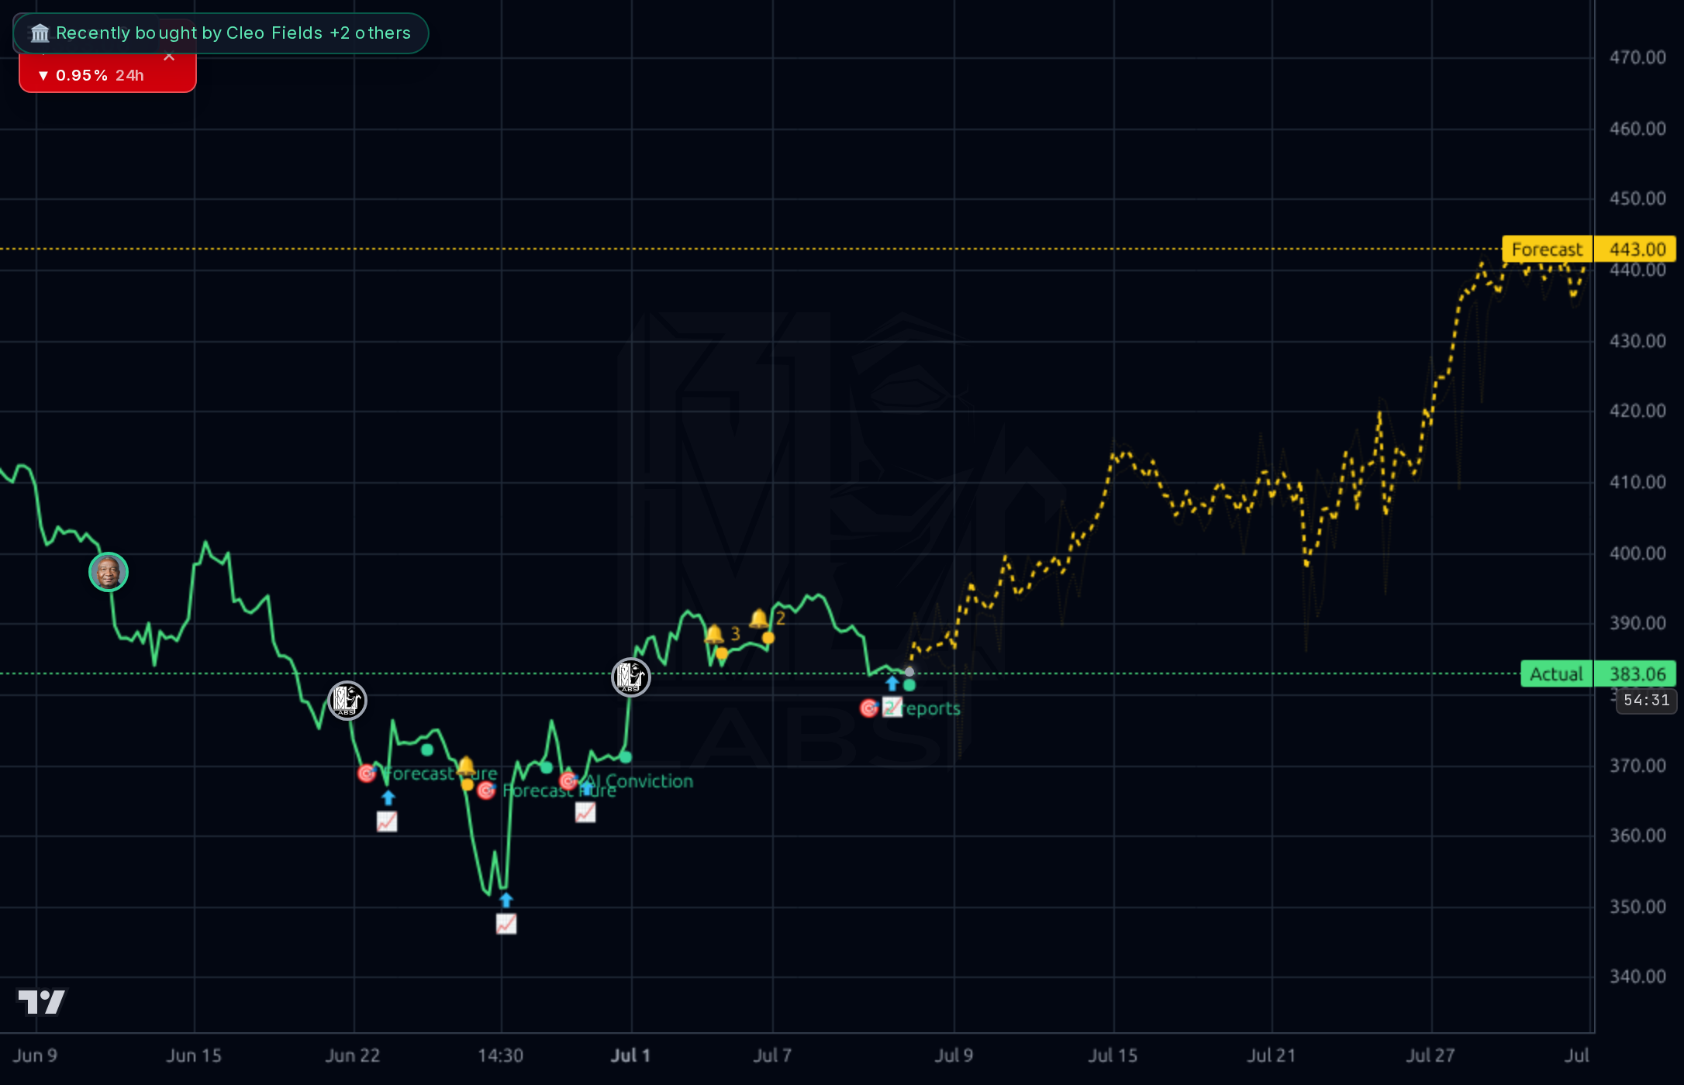Click the Jul 27 date on time axis
1684x1085 pixels.
point(1430,1056)
